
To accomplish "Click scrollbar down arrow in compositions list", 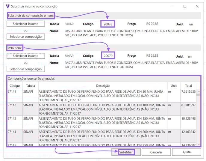I will 199,145.
